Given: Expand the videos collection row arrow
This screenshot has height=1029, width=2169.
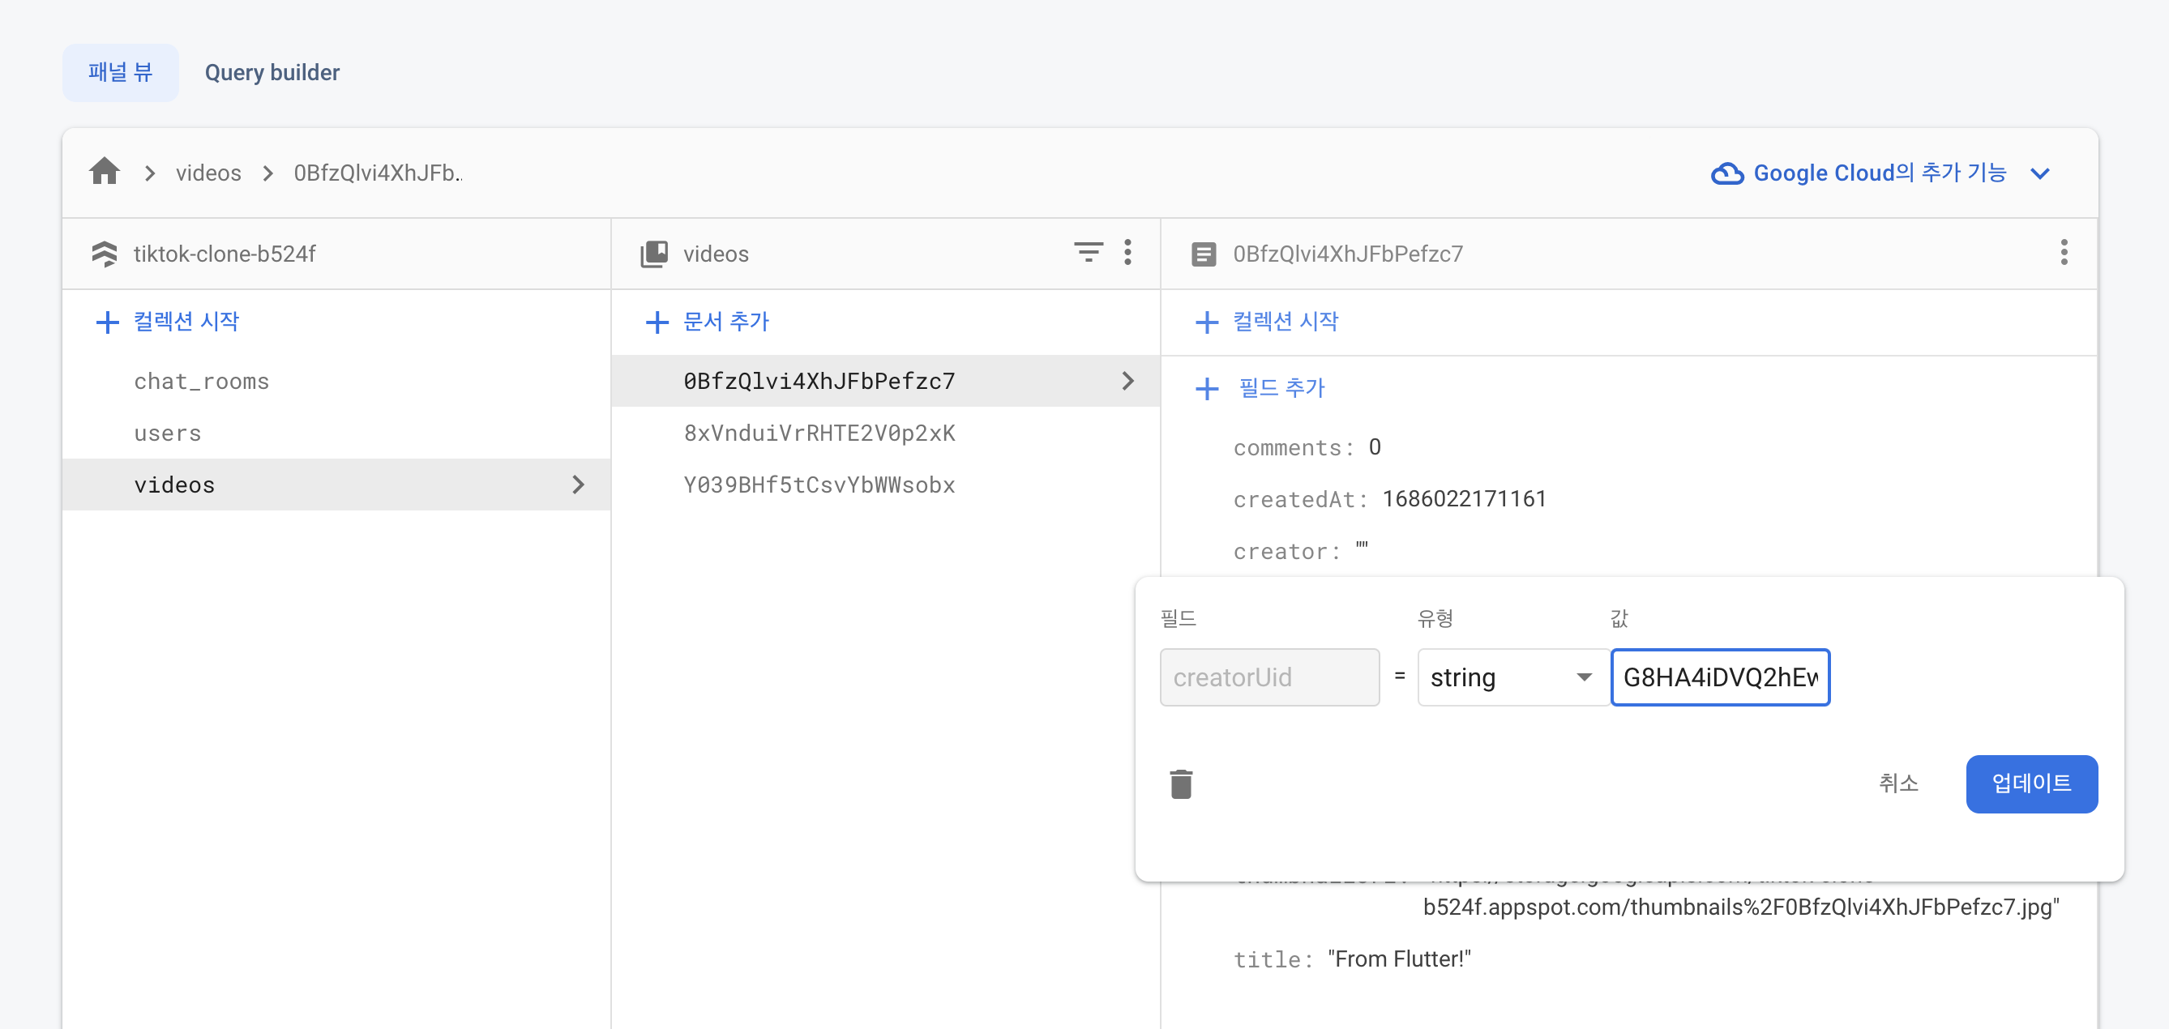Looking at the screenshot, I should (x=578, y=485).
